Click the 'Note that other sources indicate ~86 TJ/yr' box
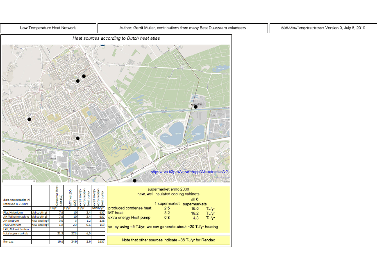Image resolution: width=377 pixels, height=270 pixels. (x=168, y=240)
